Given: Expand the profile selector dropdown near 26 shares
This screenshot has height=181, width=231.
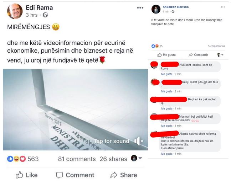Looking at the screenshot, I should tap(136, 158).
